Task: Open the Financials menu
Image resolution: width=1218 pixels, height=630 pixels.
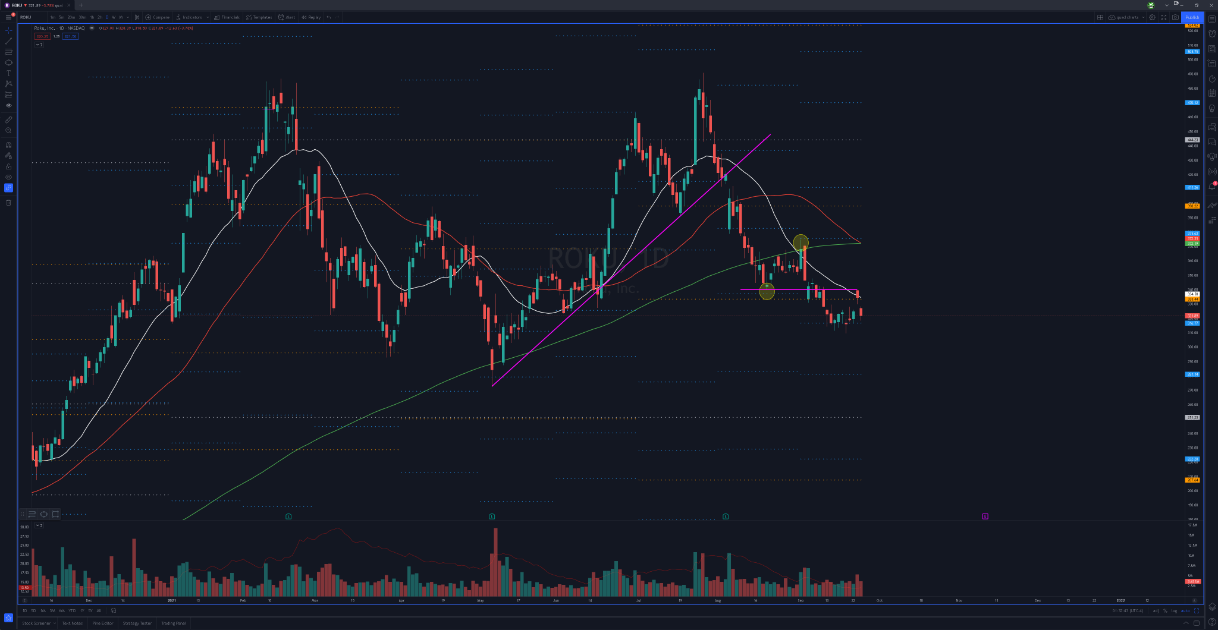Action: (227, 17)
